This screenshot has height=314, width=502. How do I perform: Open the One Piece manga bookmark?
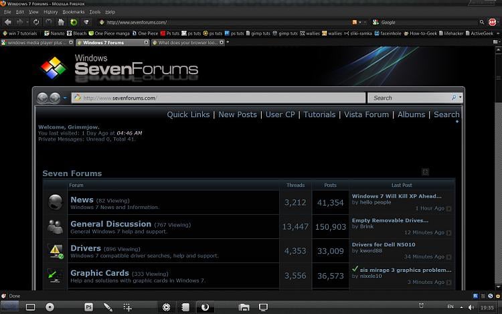tap(109, 33)
